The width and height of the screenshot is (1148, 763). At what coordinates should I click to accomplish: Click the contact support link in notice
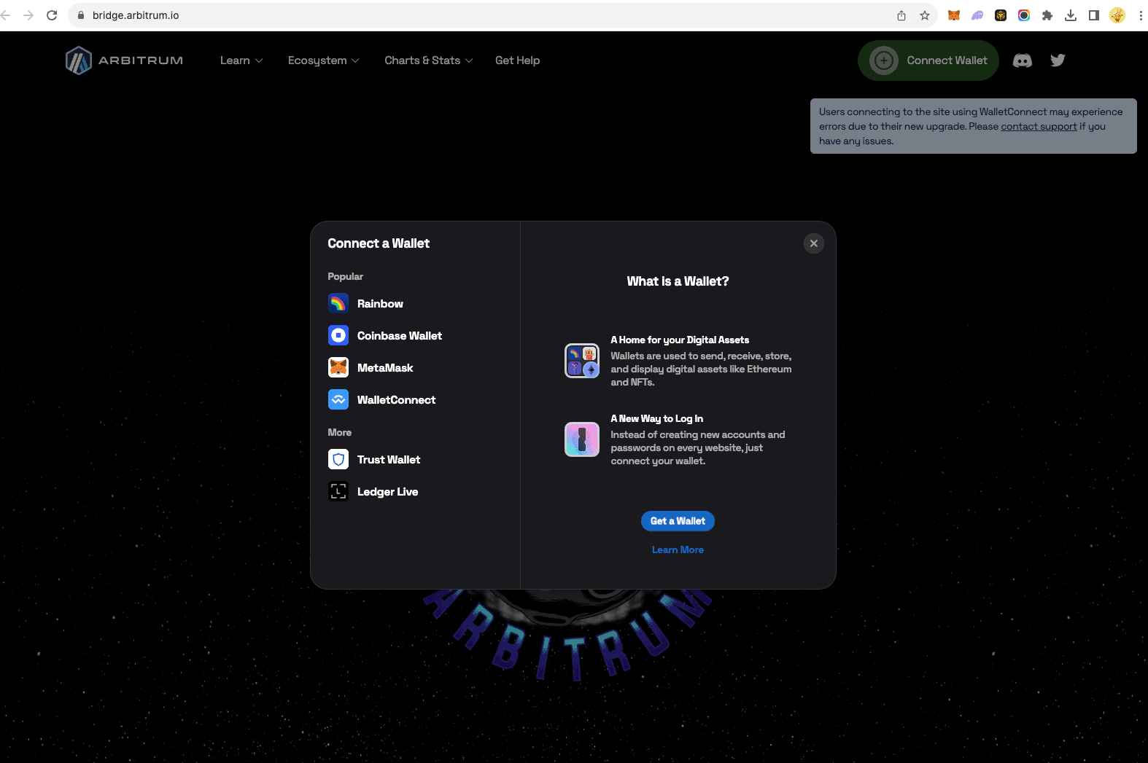tap(1039, 127)
